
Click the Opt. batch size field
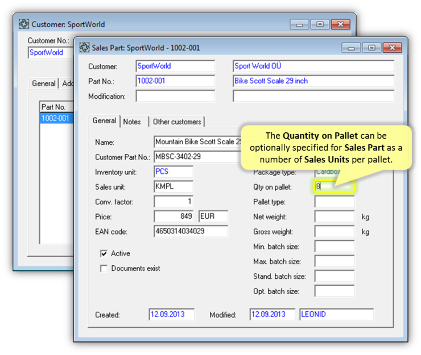(x=335, y=291)
